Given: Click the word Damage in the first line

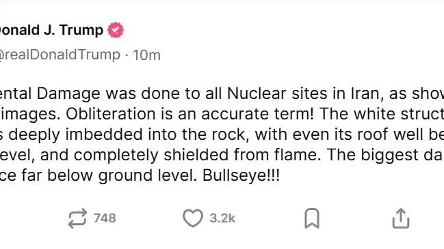Looking at the screenshot, I should click(68, 94).
